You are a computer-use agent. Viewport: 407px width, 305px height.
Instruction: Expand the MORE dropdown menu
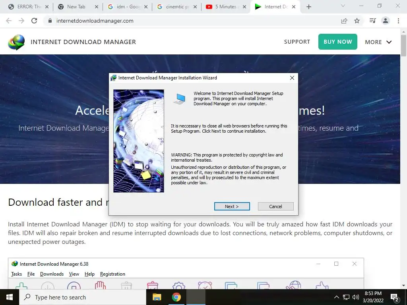point(378,42)
